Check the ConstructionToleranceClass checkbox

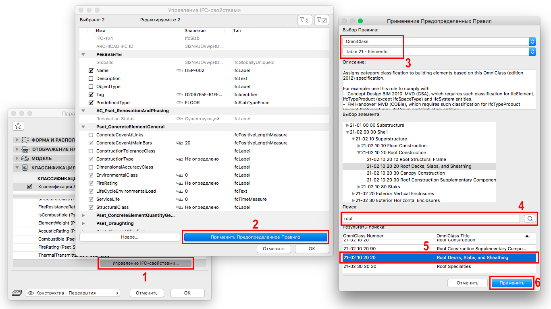91,151
